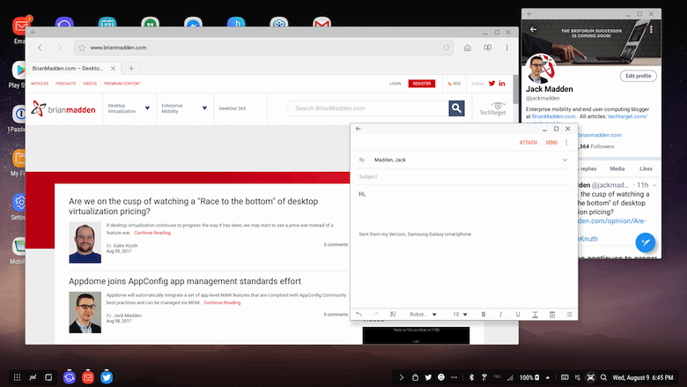The width and height of the screenshot is (687, 387).
Task: Expand the Desktop Virtualization dropdown
Action: (x=144, y=108)
